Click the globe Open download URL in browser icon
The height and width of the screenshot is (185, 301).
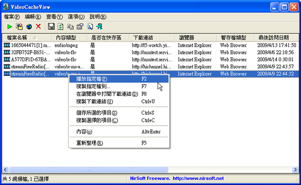pos(29,27)
